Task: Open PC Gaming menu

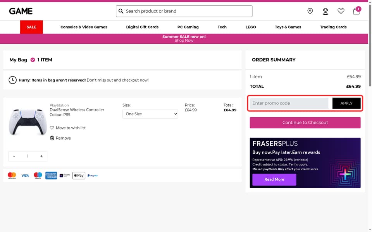Action: 188,27
